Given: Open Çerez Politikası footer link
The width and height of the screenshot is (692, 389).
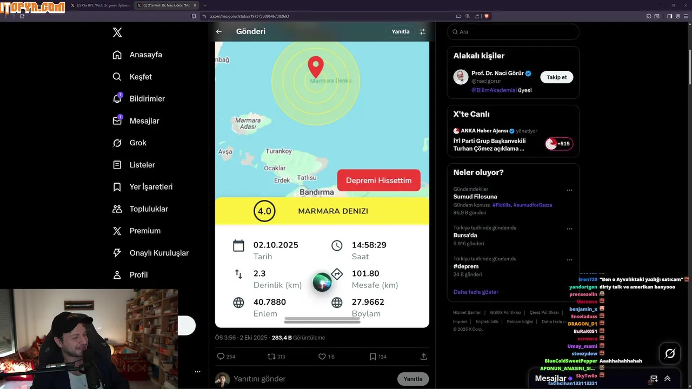Looking at the screenshot, I should (x=544, y=313).
